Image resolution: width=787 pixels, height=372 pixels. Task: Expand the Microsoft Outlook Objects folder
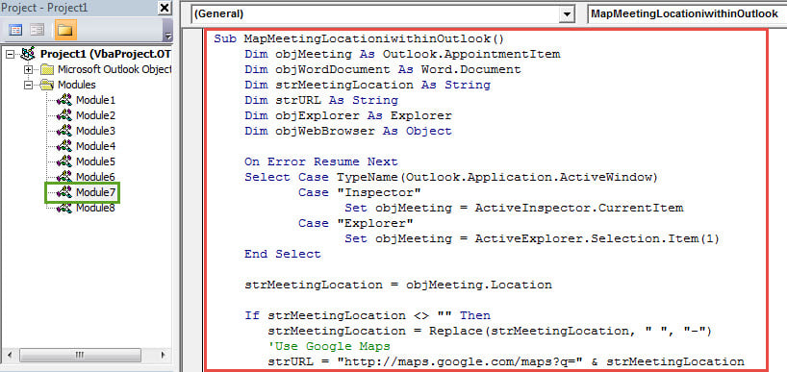click(28, 69)
